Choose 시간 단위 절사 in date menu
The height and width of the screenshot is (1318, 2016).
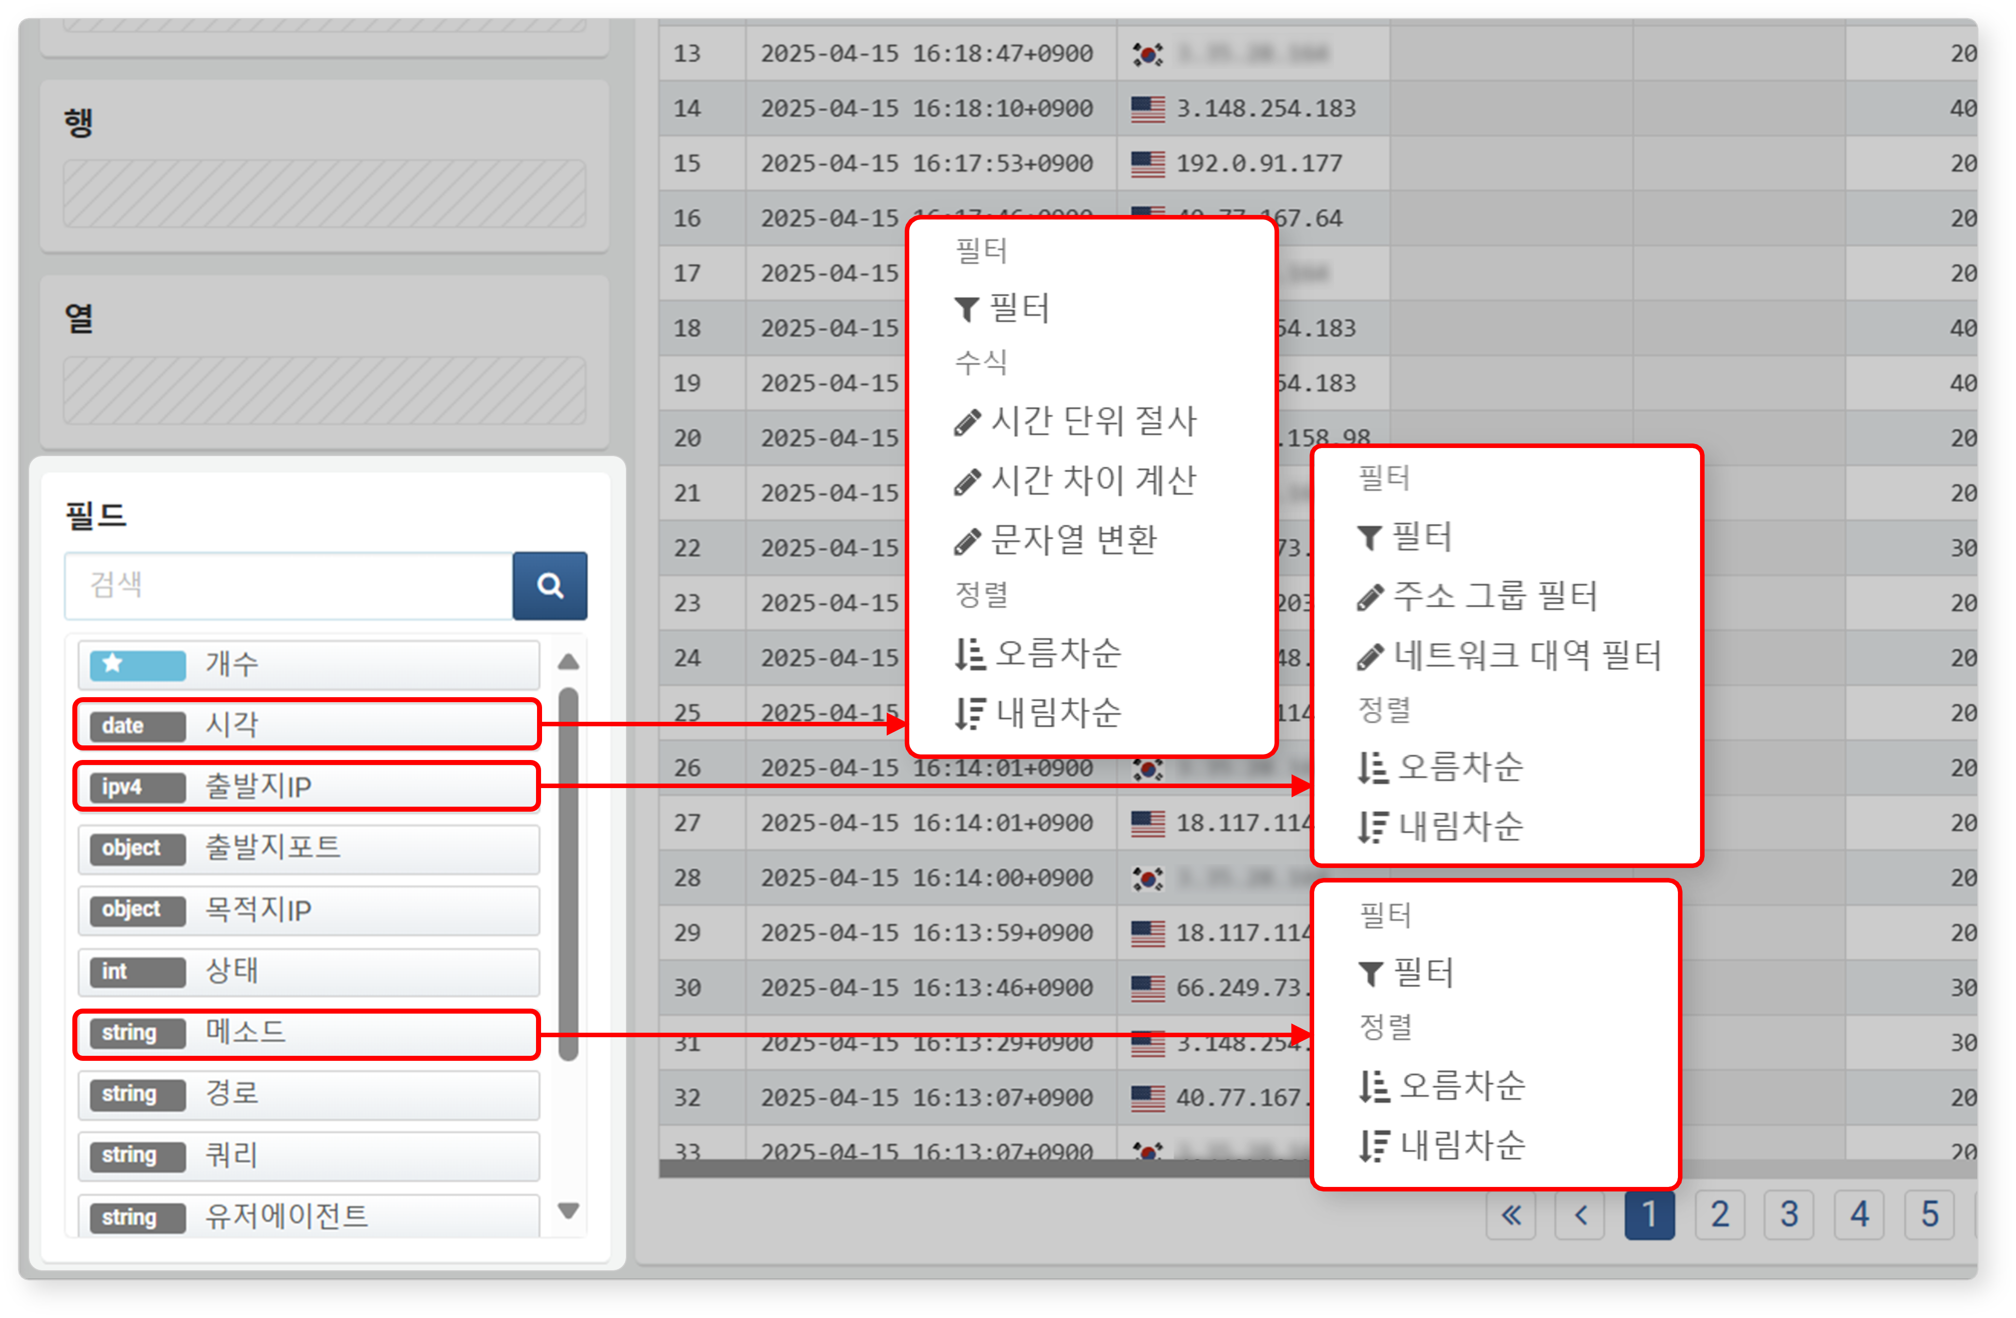pyautogui.click(x=1075, y=421)
